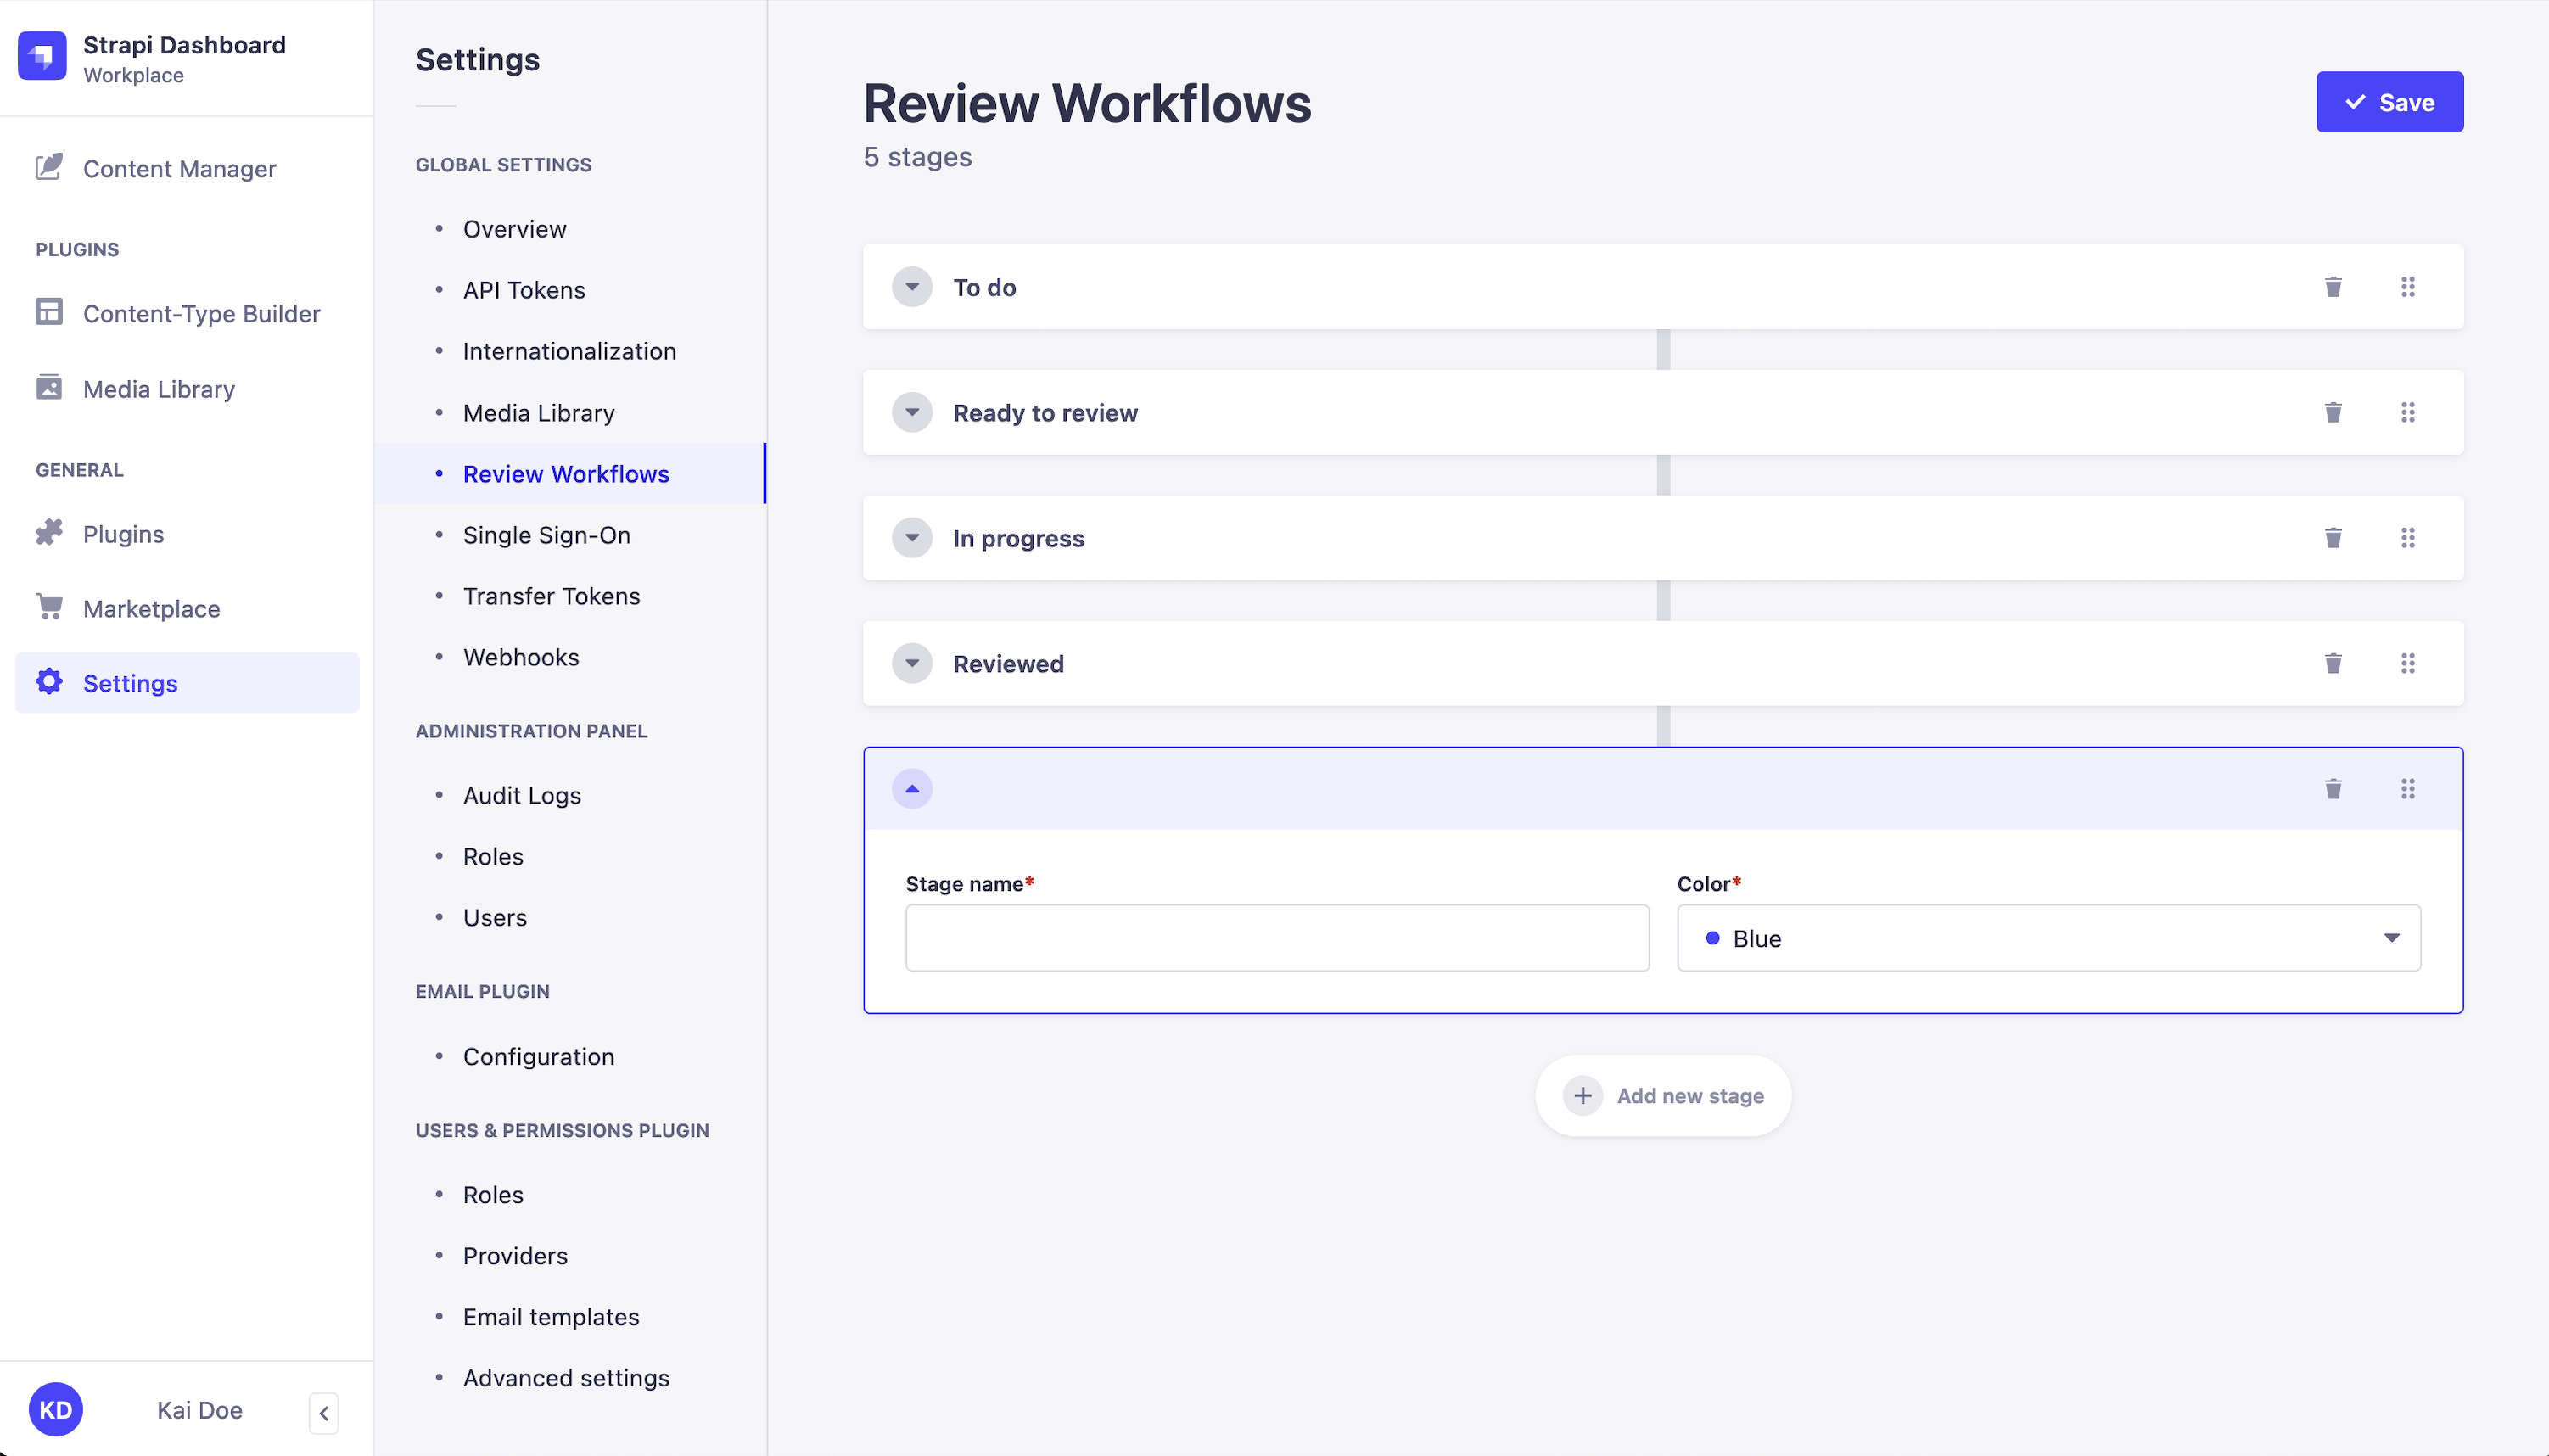Collapse the main navigation sidebar
2549x1456 pixels.
[323, 1412]
